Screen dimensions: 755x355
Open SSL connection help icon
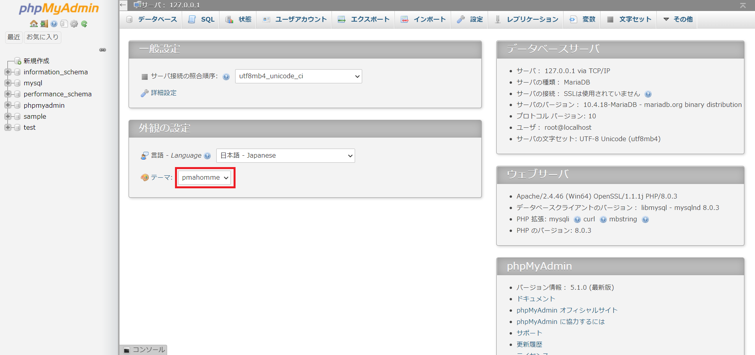pos(648,94)
